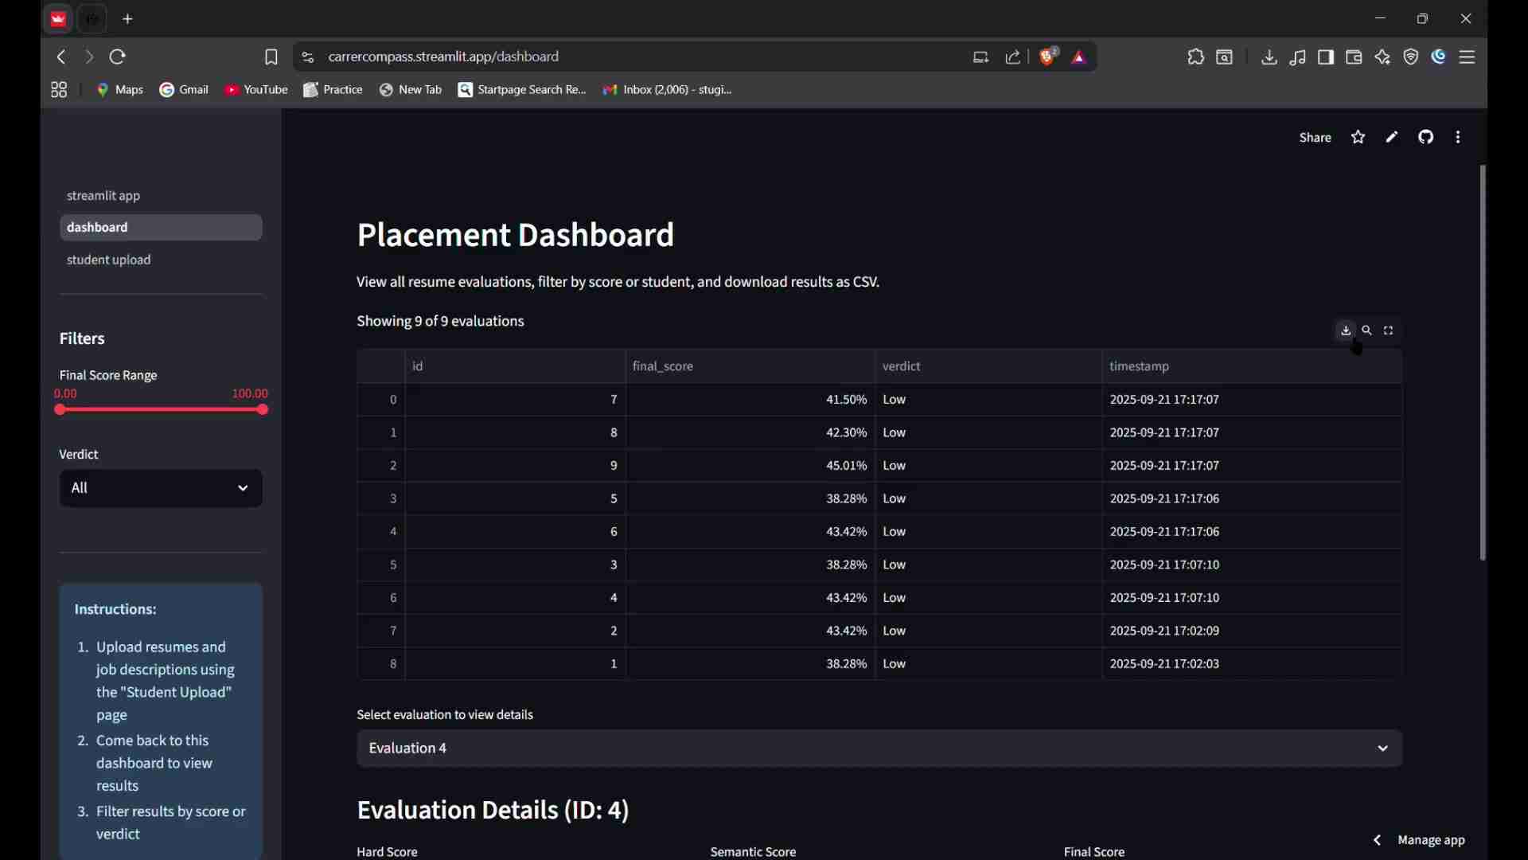Open the Gmail bookmark

[x=184, y=90]
